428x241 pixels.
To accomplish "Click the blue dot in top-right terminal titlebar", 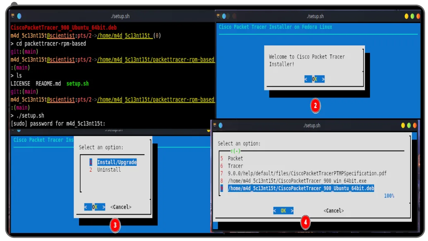I will click(x=224, y=17).
